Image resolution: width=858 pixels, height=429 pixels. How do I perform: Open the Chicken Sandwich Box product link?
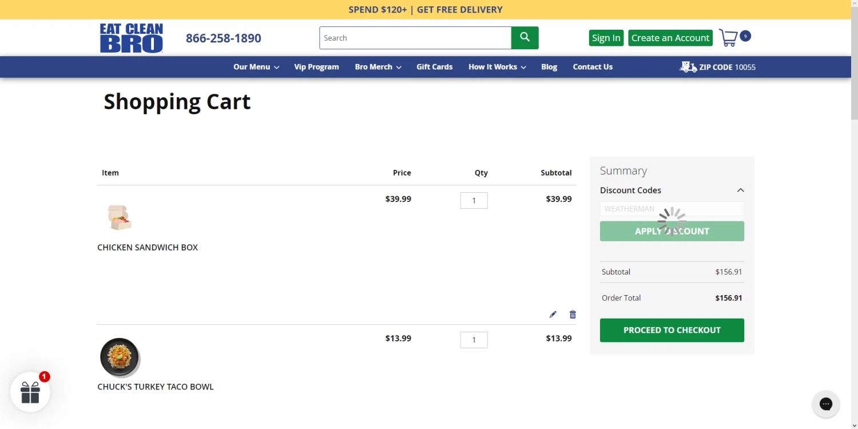[148, 248]
